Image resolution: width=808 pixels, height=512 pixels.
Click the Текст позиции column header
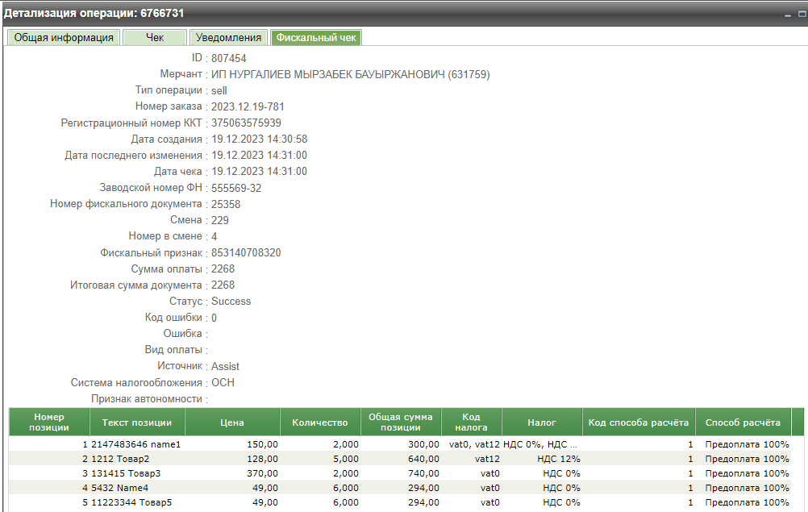coord(137,423)
